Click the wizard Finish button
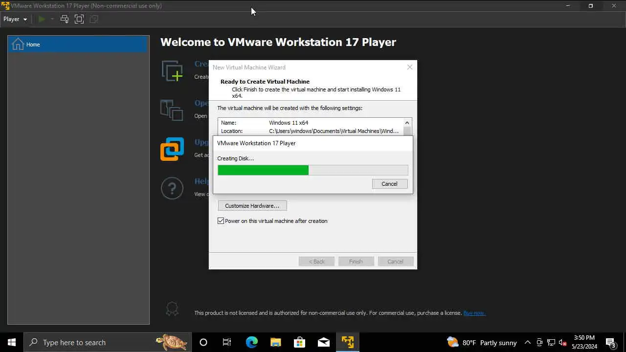626x352 pixels. 356,262
